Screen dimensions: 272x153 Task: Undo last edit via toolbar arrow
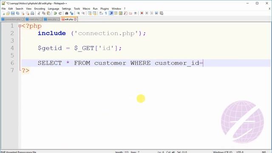[x=55, y=13]
